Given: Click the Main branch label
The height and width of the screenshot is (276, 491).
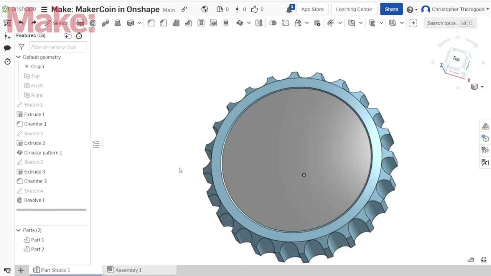Looking at the screenshot, I should (x=169, y=10).
